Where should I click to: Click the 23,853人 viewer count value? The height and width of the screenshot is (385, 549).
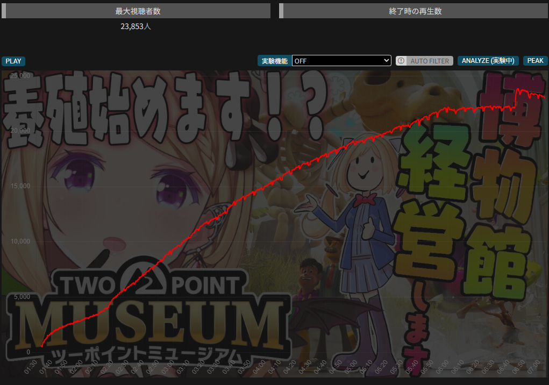click(136, 26)
